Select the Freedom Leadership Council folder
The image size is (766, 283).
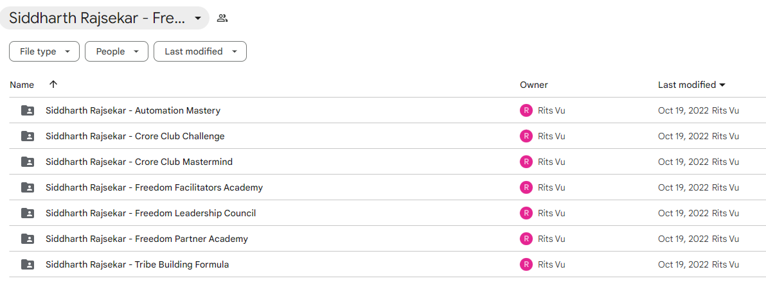click(383, 213)
